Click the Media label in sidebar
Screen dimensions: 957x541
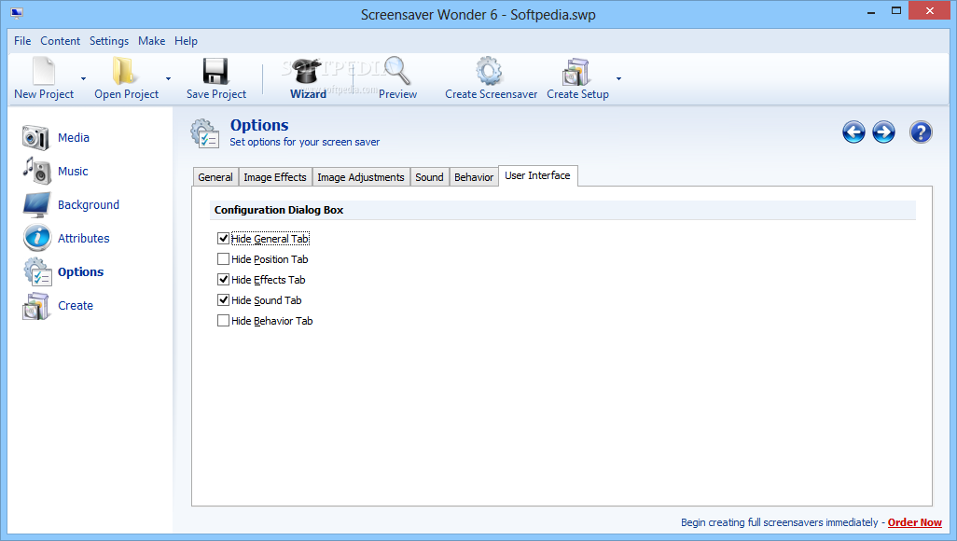[74, 137]
